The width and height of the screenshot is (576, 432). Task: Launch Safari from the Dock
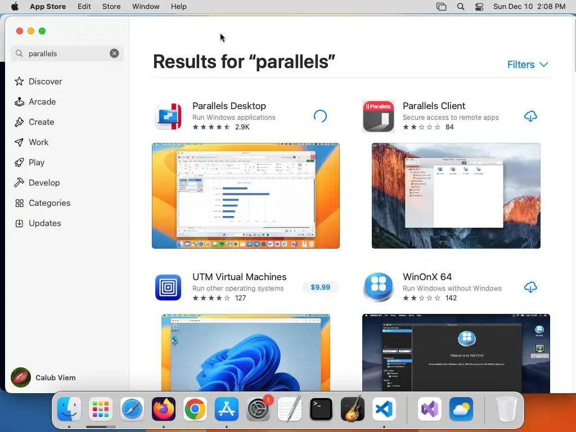point(132,409)
